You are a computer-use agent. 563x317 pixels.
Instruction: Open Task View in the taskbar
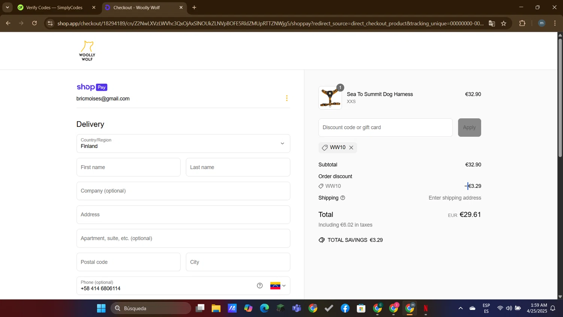200,308
